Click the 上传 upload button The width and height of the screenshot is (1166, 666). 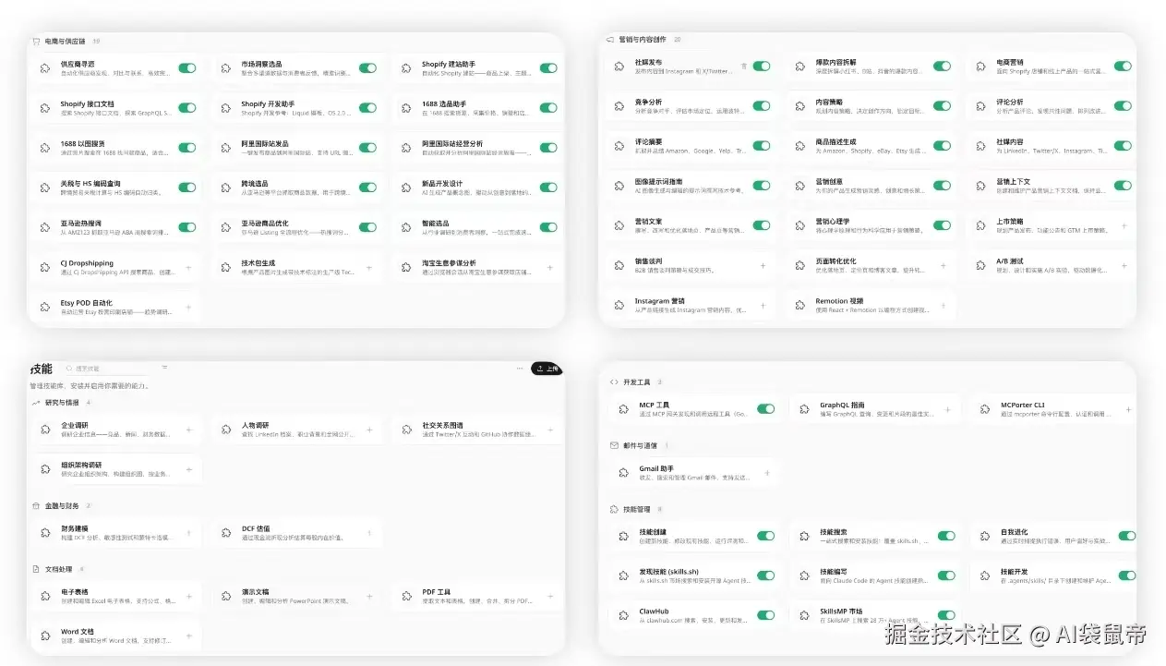coord(547,369)
